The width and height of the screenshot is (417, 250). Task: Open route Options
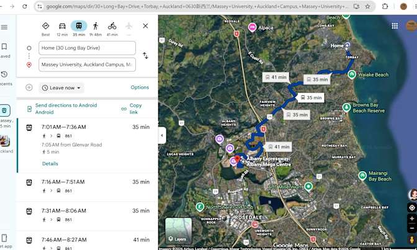click(140, 87)
